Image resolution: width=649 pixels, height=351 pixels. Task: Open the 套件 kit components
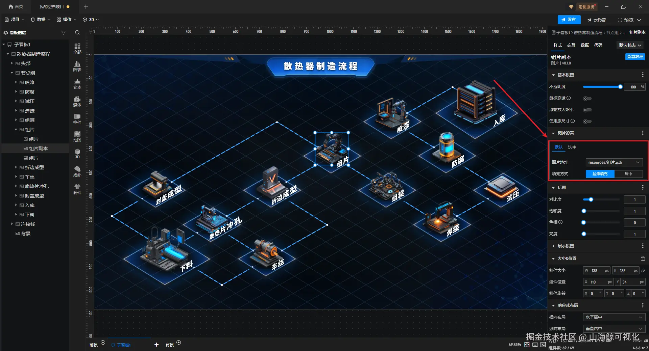(x=77, y=189)
